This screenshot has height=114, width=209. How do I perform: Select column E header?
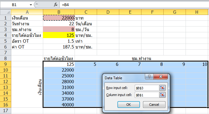pyautogui.click(x=130, y=12)
